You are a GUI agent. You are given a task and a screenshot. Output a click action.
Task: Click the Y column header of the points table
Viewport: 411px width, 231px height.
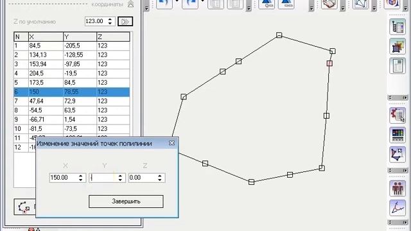pos(80,37)
